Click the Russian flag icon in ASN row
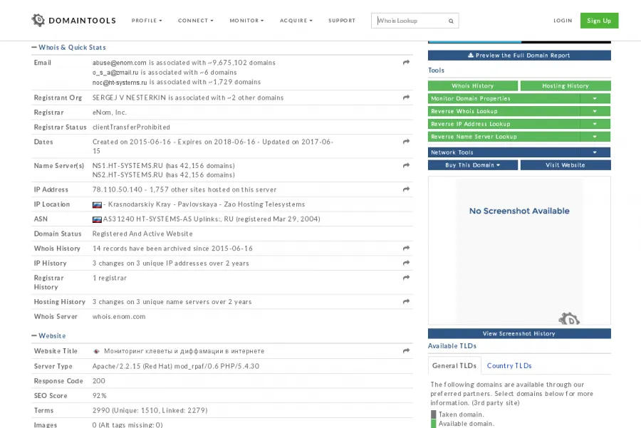The height and width of the screenshot is (428, 641). [x=97, y=219]
